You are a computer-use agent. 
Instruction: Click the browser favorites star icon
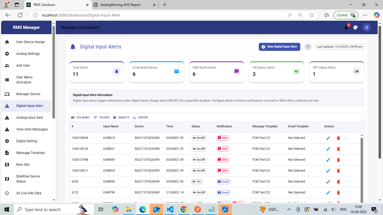312,15
